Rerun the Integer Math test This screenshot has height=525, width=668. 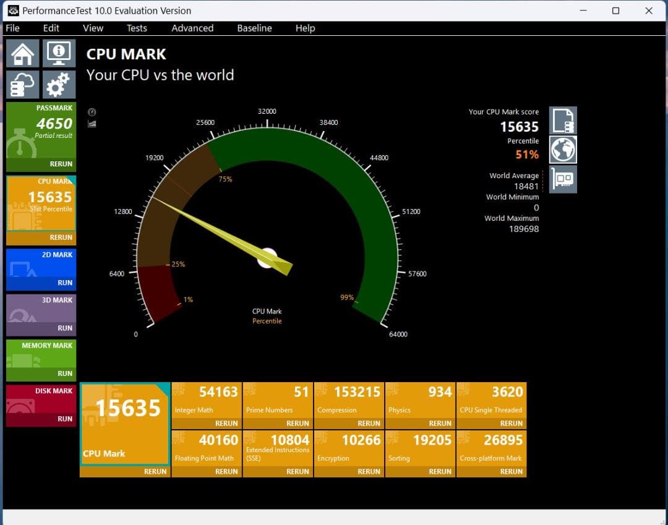pyautogui.click(x=226, y=424)
